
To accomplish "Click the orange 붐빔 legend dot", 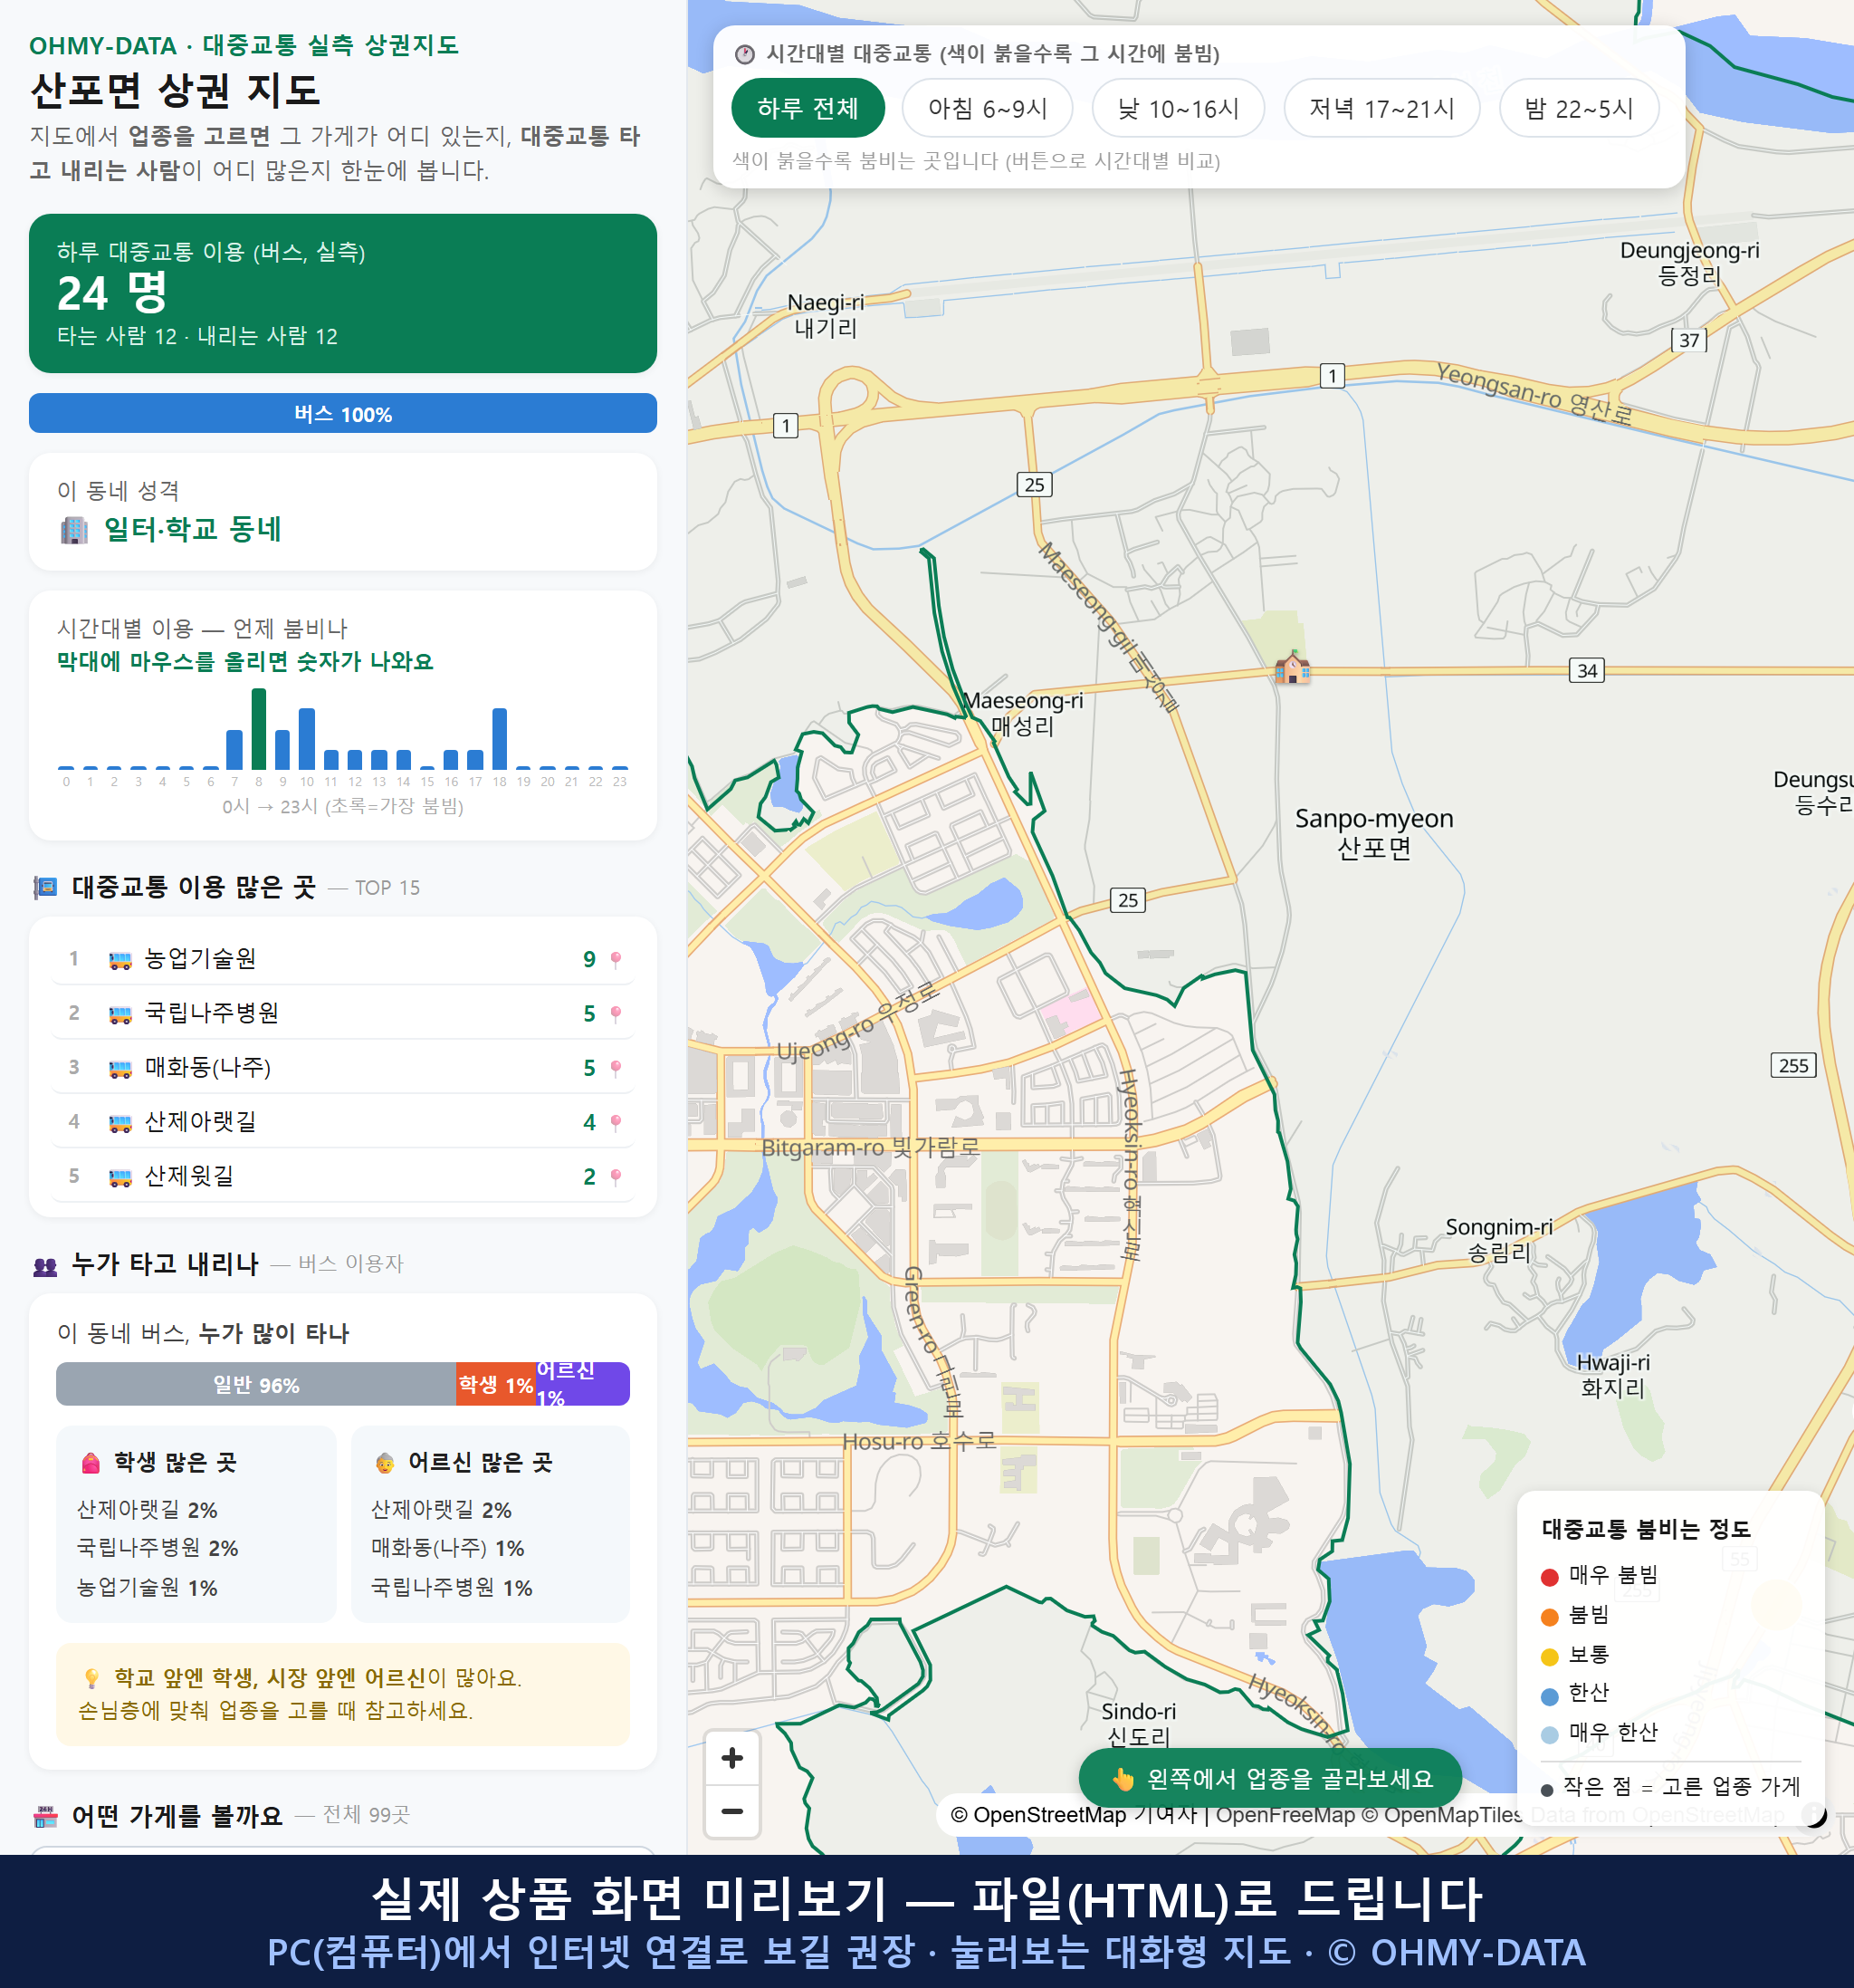I will click(x=1549, y=1617).
